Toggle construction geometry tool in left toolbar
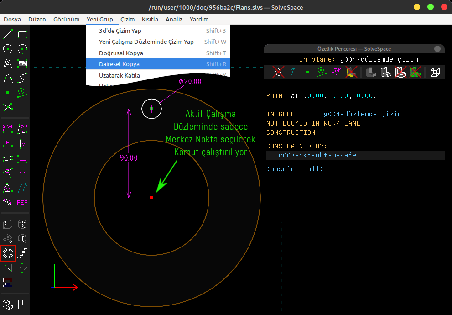The height and width of the screenshot is (315, 452). coord(22,93)
